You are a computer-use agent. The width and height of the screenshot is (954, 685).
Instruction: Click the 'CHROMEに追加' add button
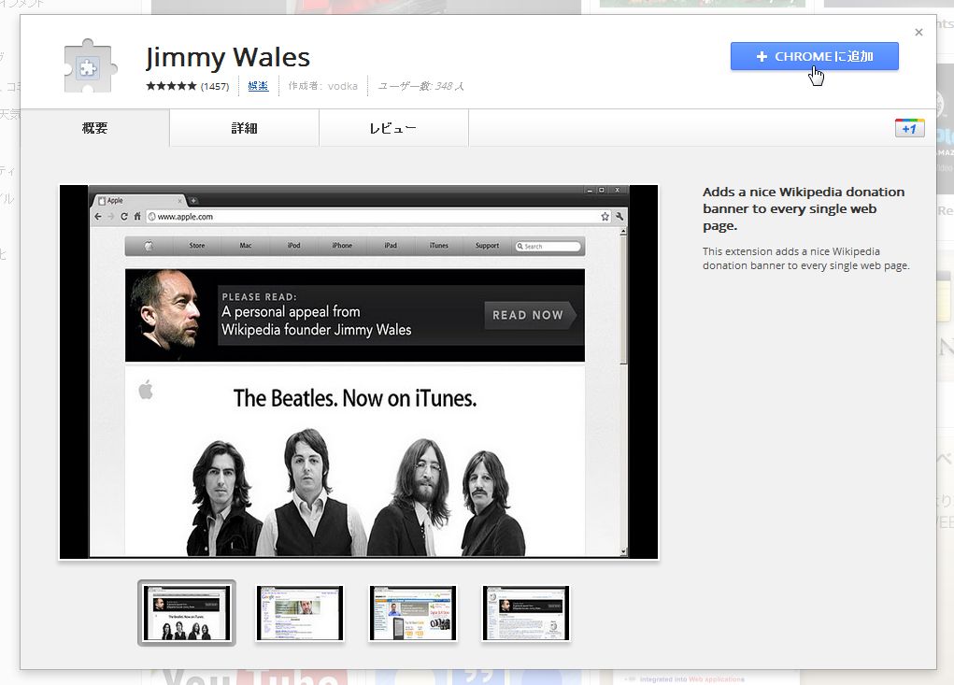click(x=814, y=57)
